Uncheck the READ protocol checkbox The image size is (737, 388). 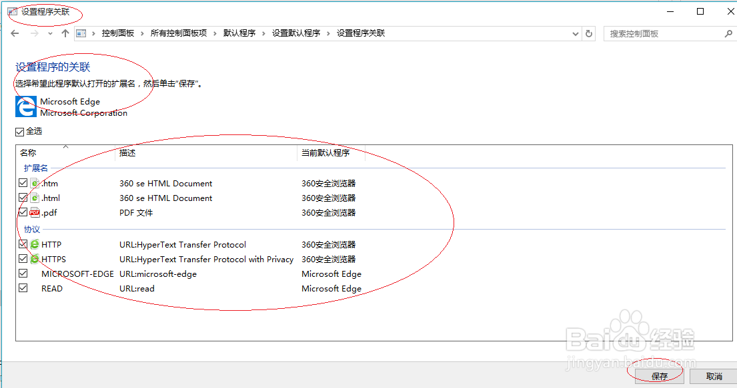click(x=23, y=288)
